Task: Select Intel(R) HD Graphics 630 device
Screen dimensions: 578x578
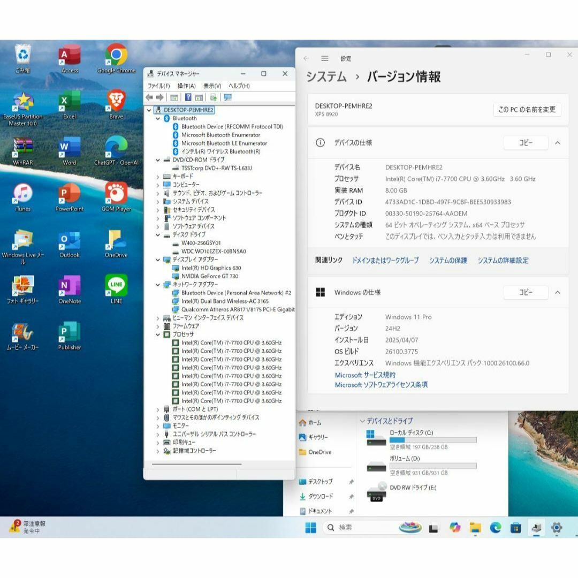Action: tap(211, 268)
